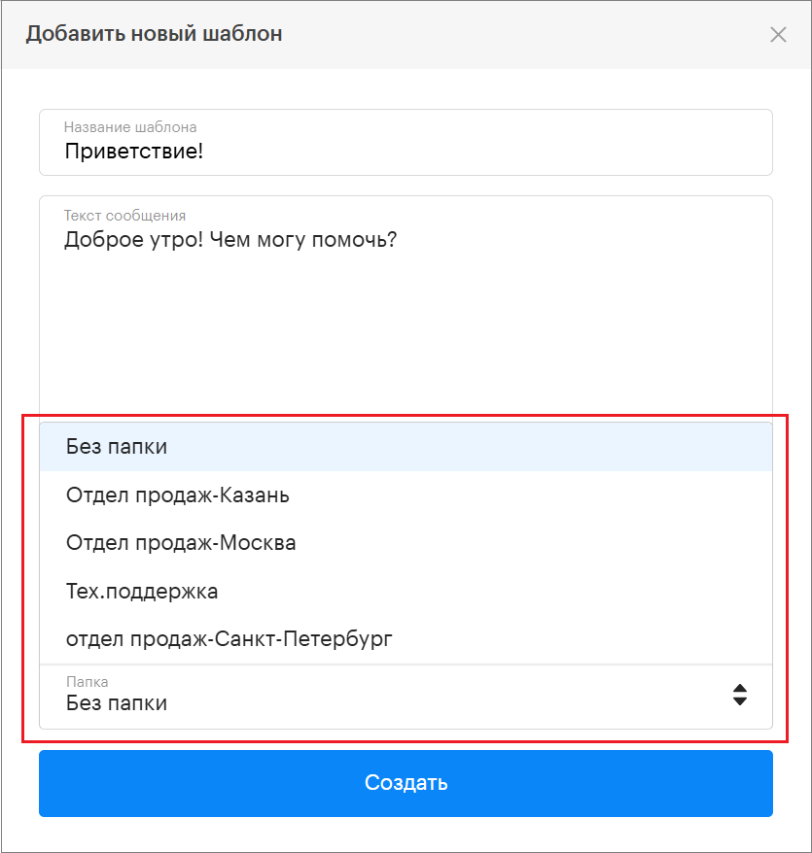
Task: Click the dialog title "Добавить новый шаблон"
Action: pos(154,34)
